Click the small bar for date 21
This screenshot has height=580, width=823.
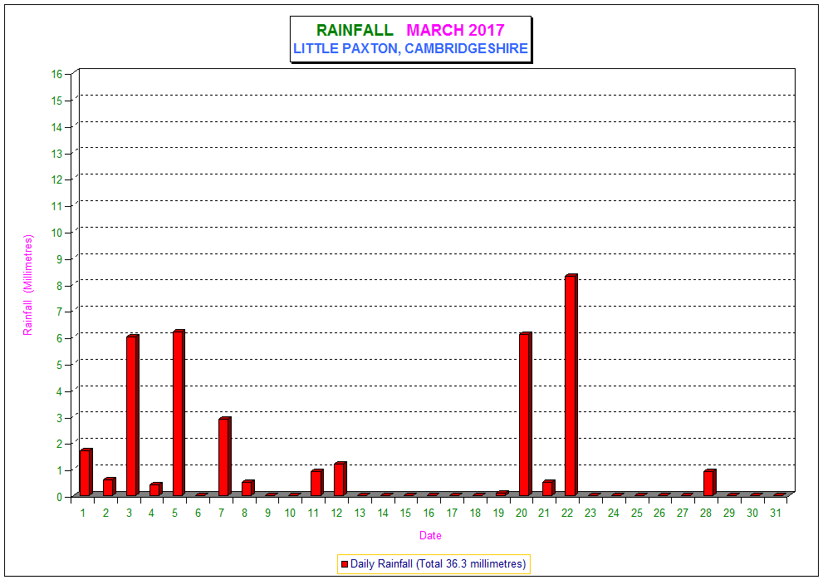point(548,488)
